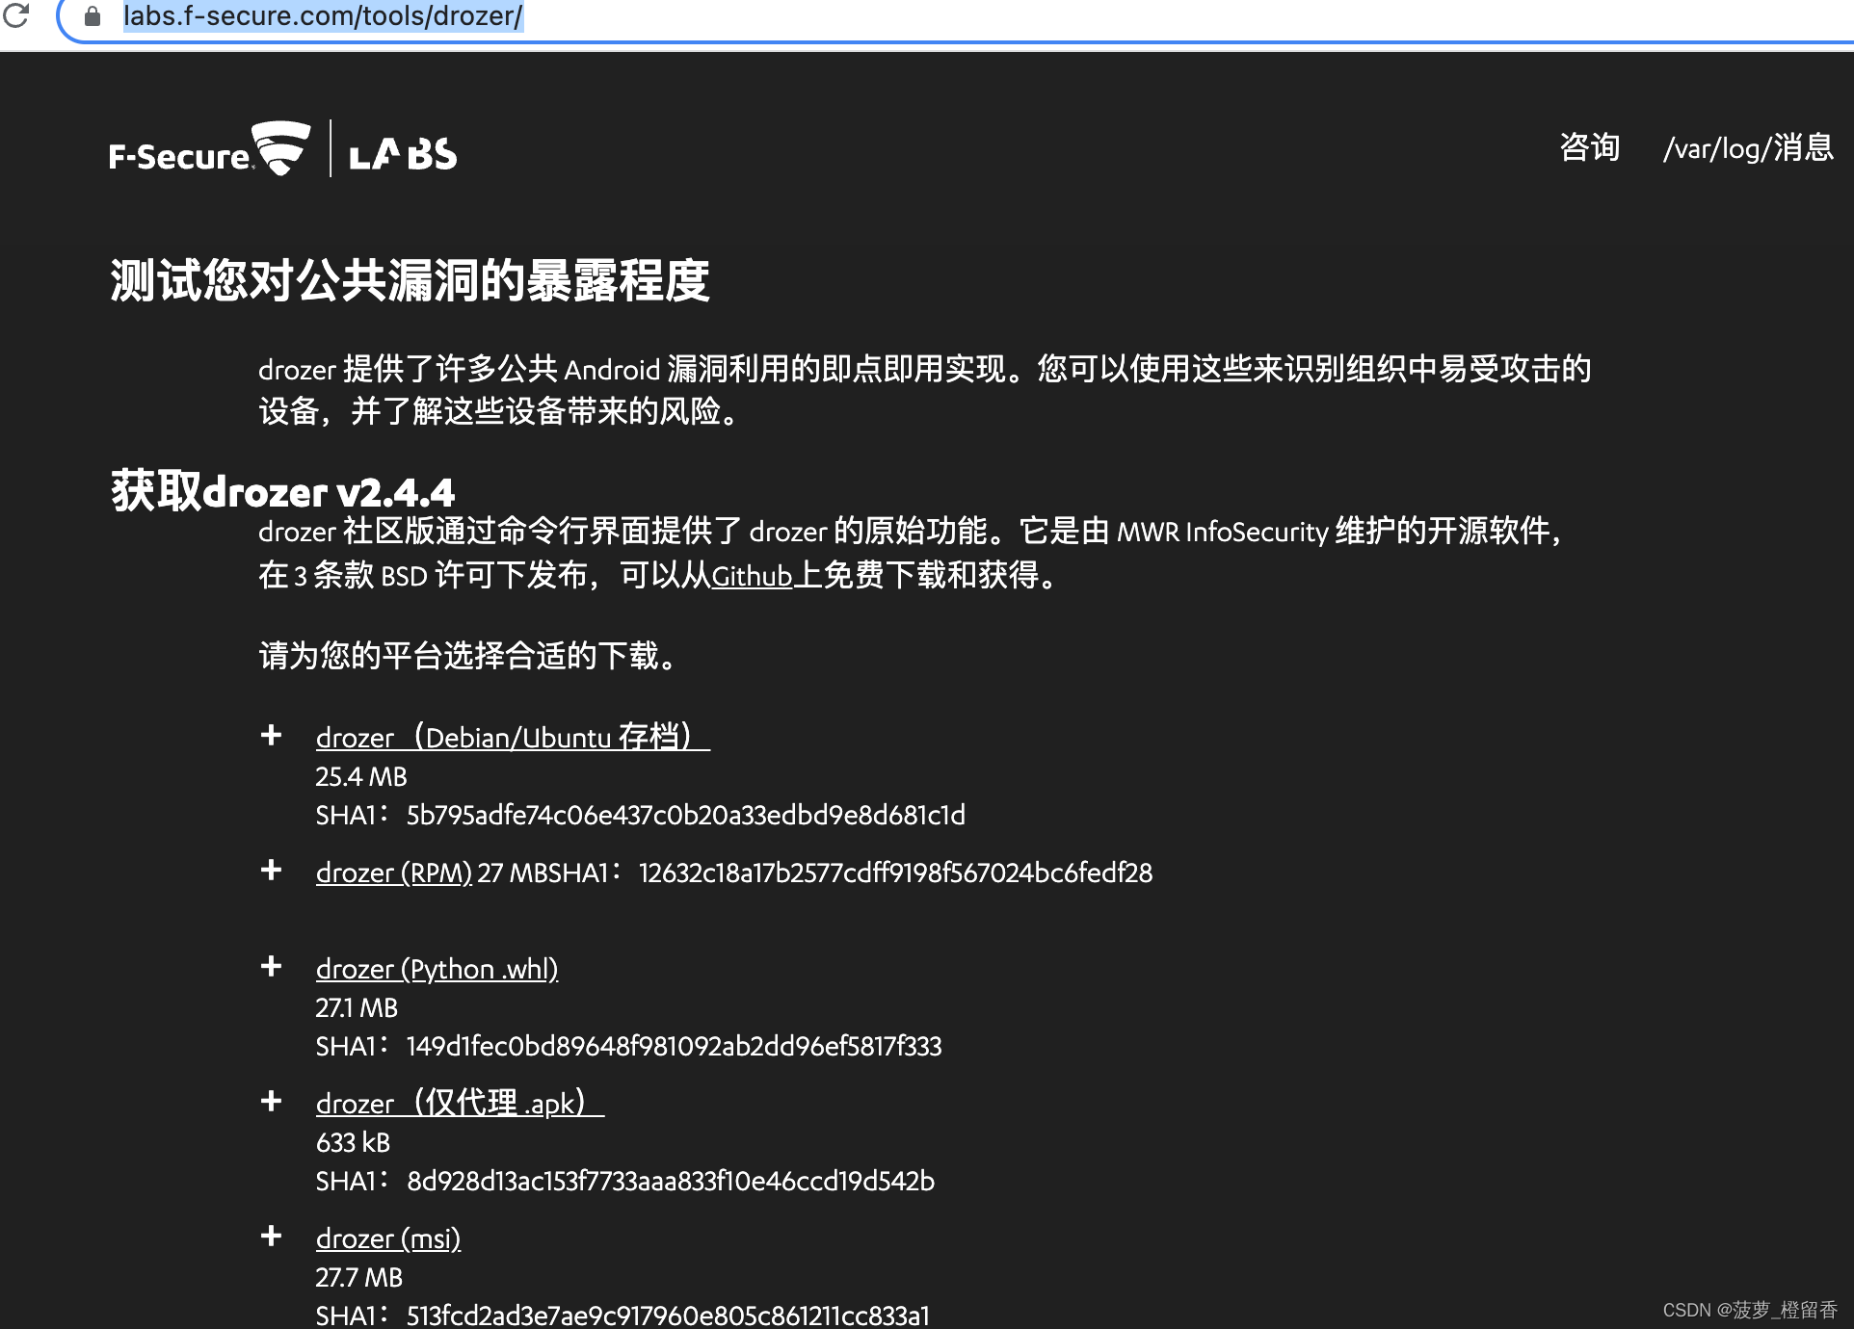Expand the drozer (msi) section
Screen dimensions: 1854x1329
click(x=271, y=1236)
